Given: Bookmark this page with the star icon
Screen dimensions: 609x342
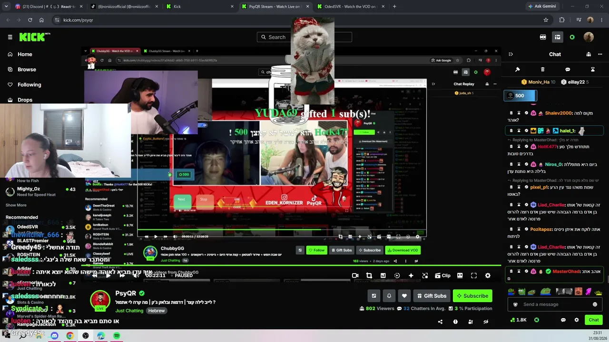Looking at the screenshot, I should (x=546, y=20).
